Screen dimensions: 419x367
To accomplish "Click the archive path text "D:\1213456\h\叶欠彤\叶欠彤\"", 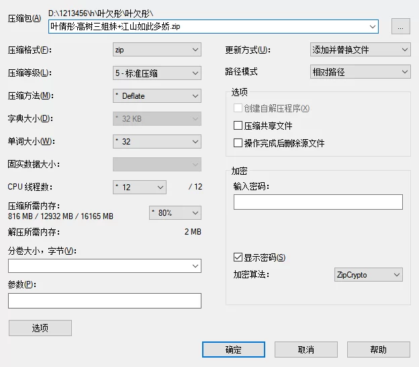I will [x=101, y=13].
